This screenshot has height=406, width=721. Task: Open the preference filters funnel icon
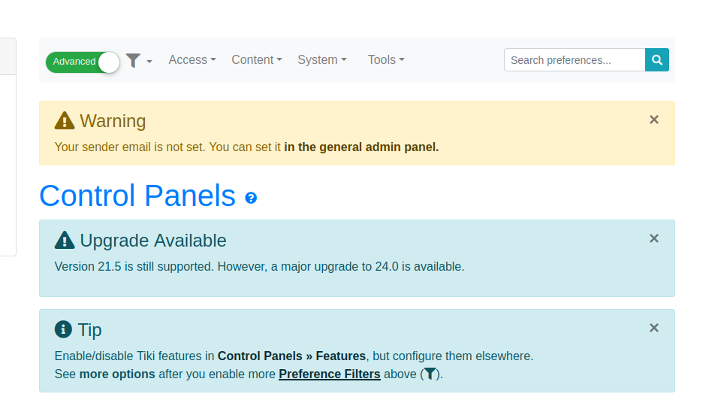click(134, 60)
